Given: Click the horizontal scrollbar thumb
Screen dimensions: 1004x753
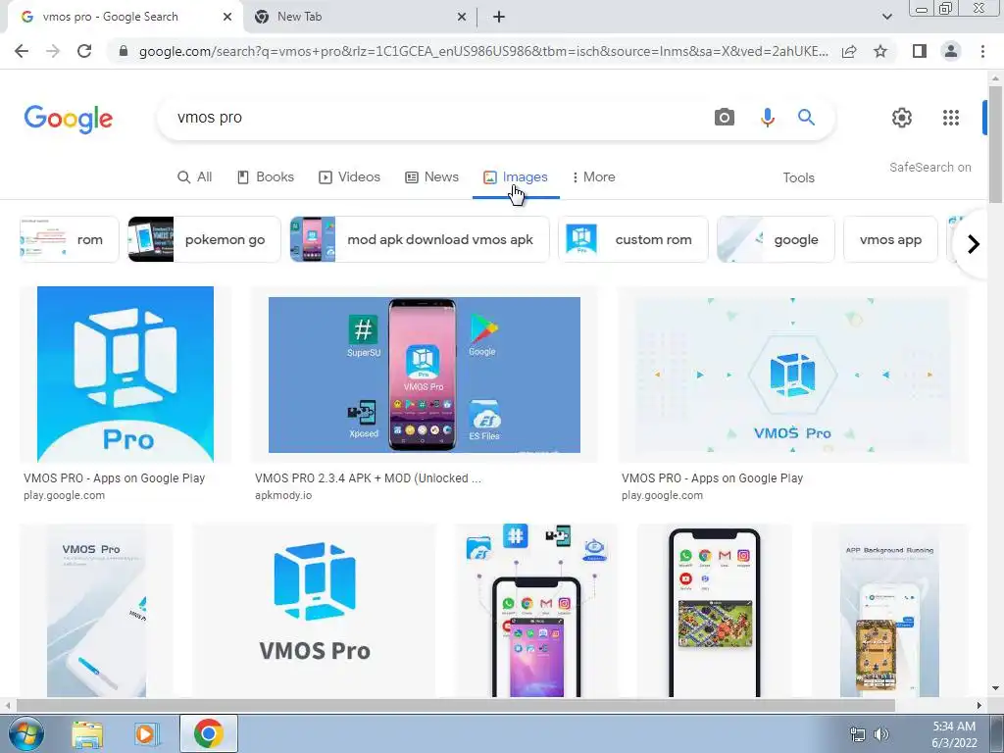Looking at the screenshot, I should coord(455,705).
